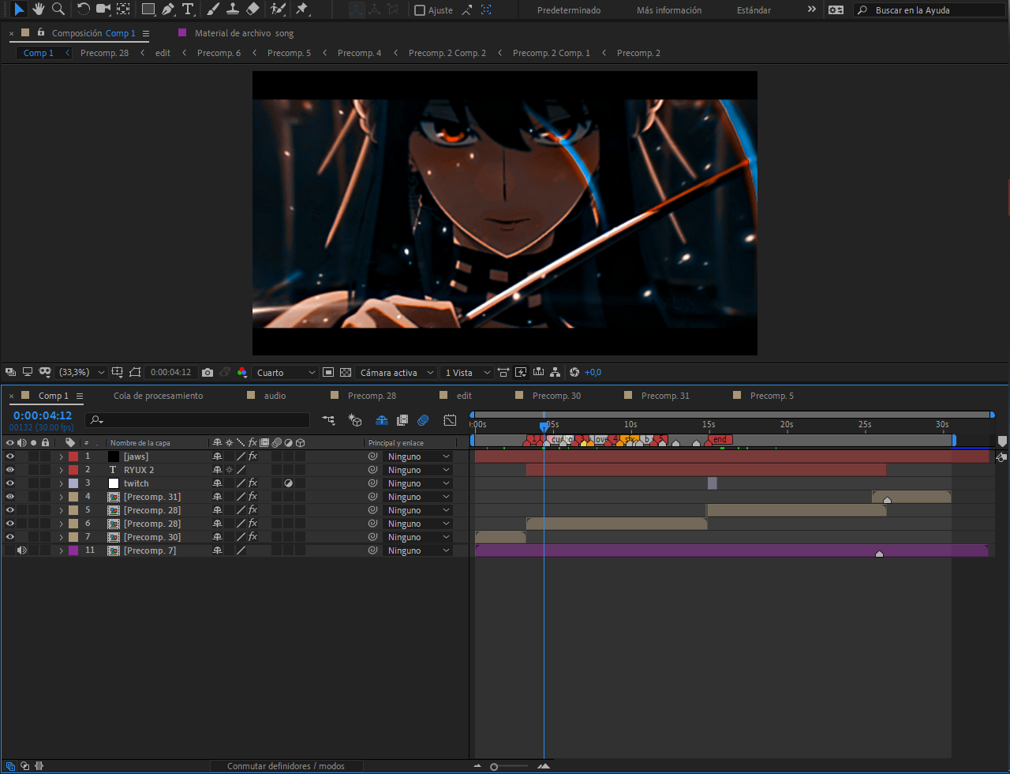Expand the [jaws] layer properties

click(61, 457)
